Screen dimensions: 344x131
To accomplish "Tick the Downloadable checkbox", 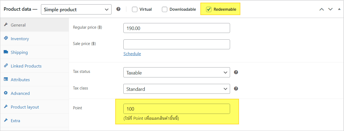I will coord(165,9).
